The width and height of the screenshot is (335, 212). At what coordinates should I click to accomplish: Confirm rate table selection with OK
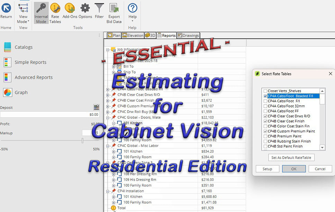point(294,169)
